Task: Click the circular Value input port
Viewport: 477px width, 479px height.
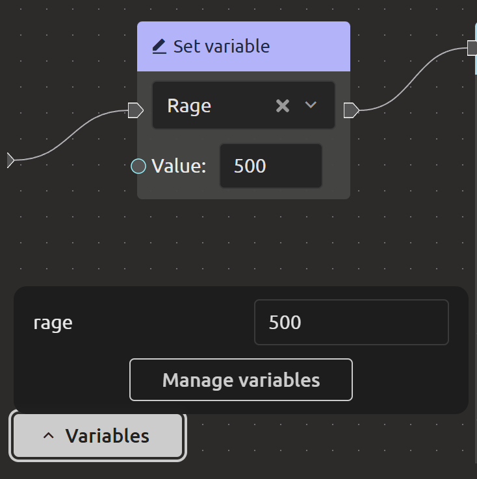Action: 138,166
